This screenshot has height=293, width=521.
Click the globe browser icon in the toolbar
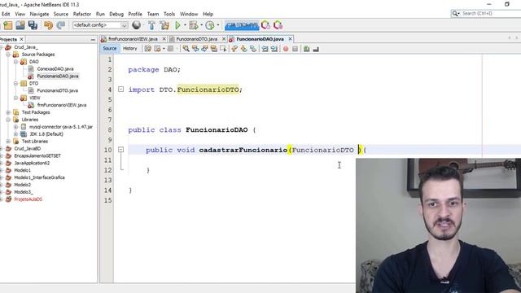pos(136,25)
